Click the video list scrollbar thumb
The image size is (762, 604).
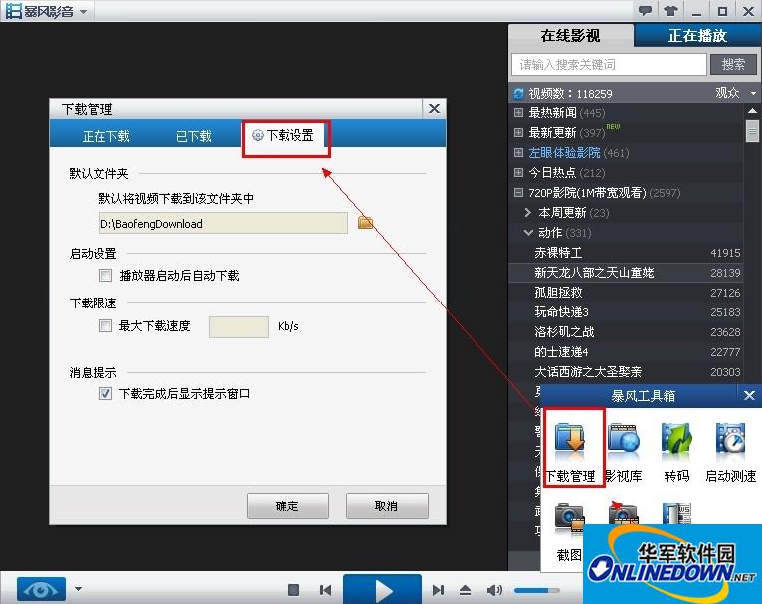pos(752,130)
